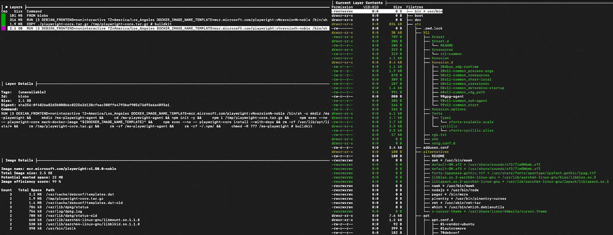613x235 pixels.
Task: Collapse the Type1 fonts directory
Action: pyautogui.click(x=446, y=118)
